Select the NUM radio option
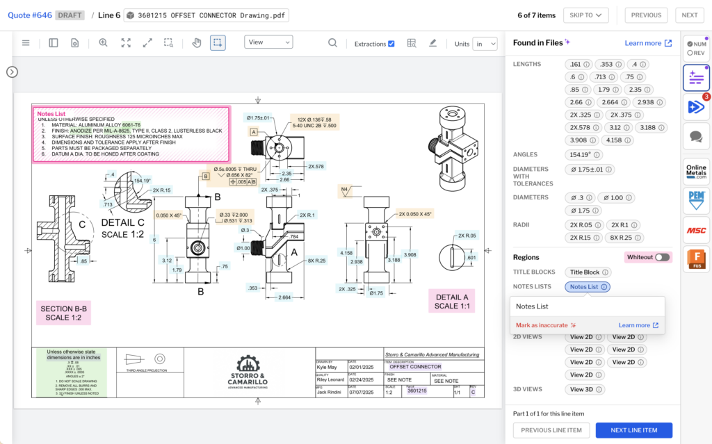The image size is (712, 444). pos(690,44)
